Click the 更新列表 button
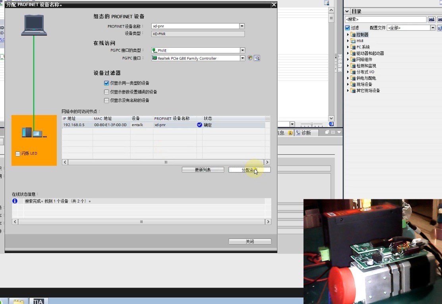 click(203, 170)
